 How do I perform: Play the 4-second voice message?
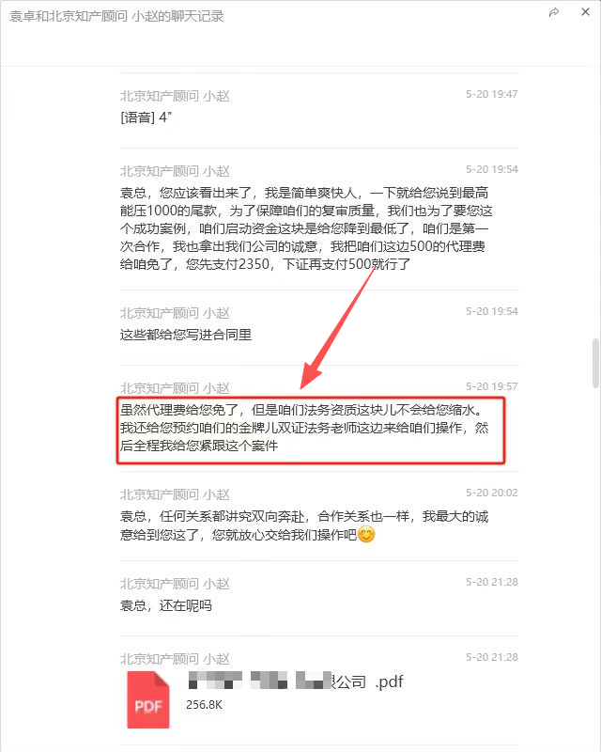[x=146, y=117]
